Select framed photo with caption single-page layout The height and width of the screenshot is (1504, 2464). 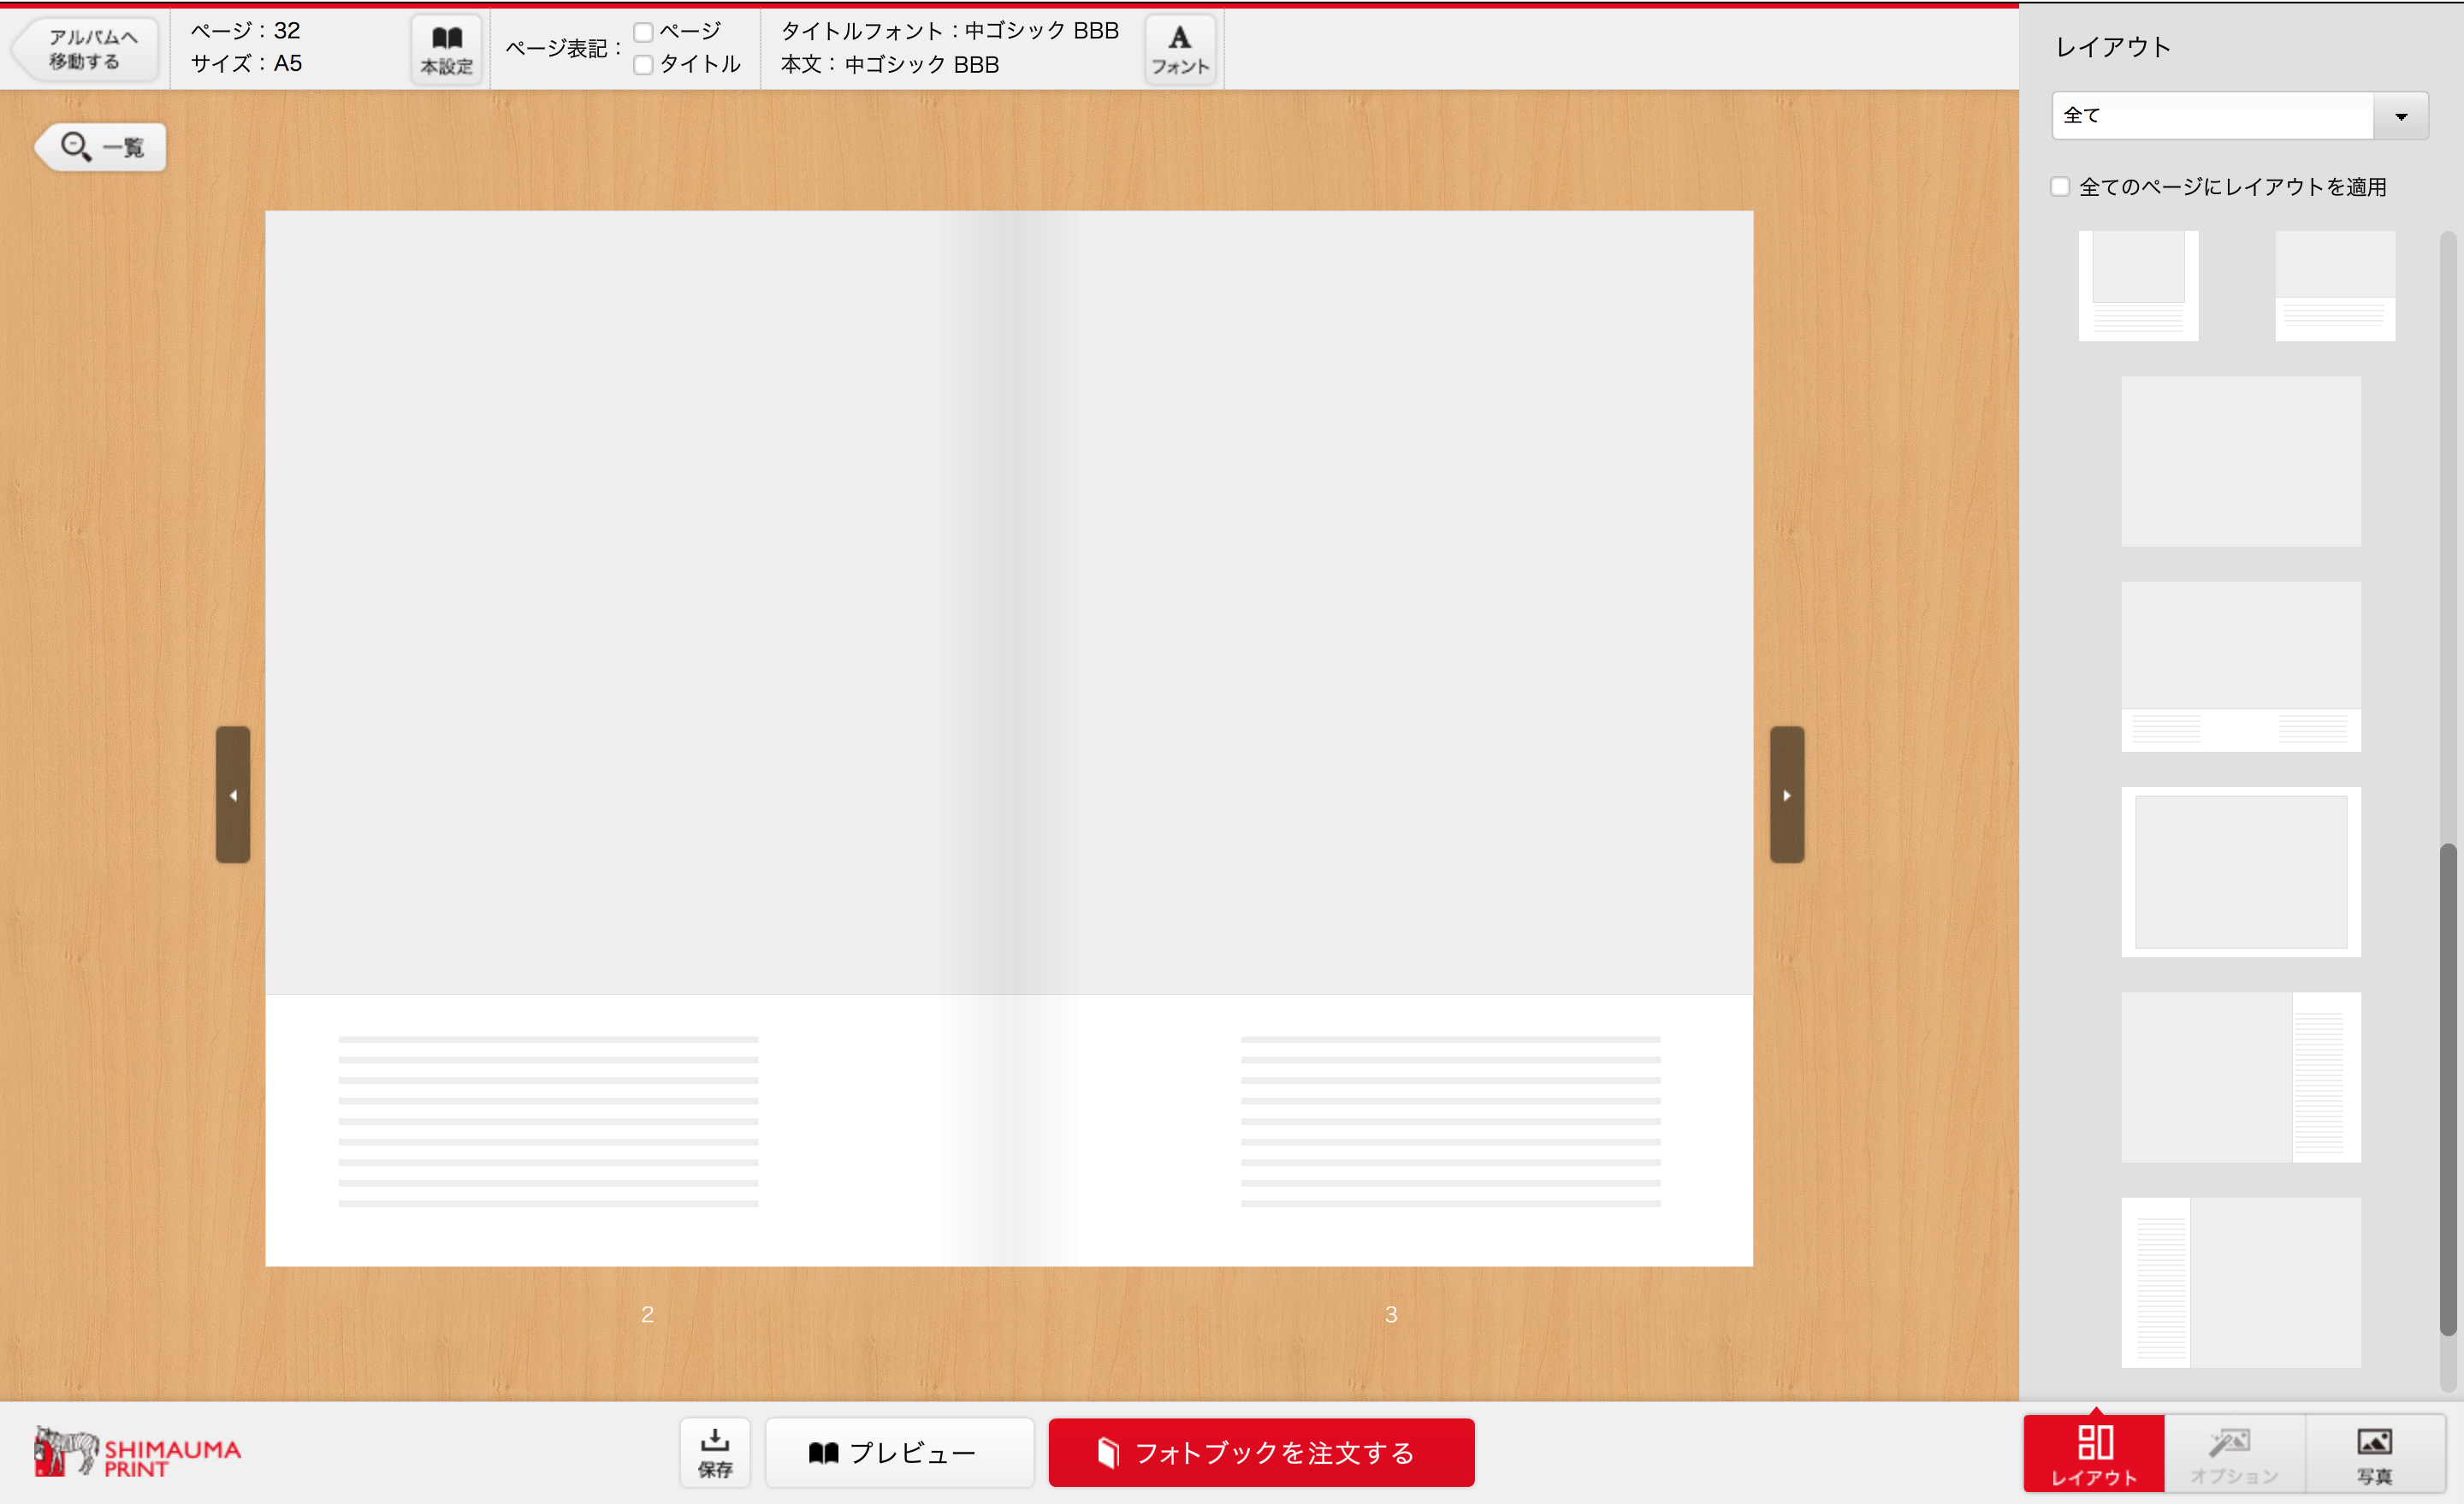point(2138,286)
